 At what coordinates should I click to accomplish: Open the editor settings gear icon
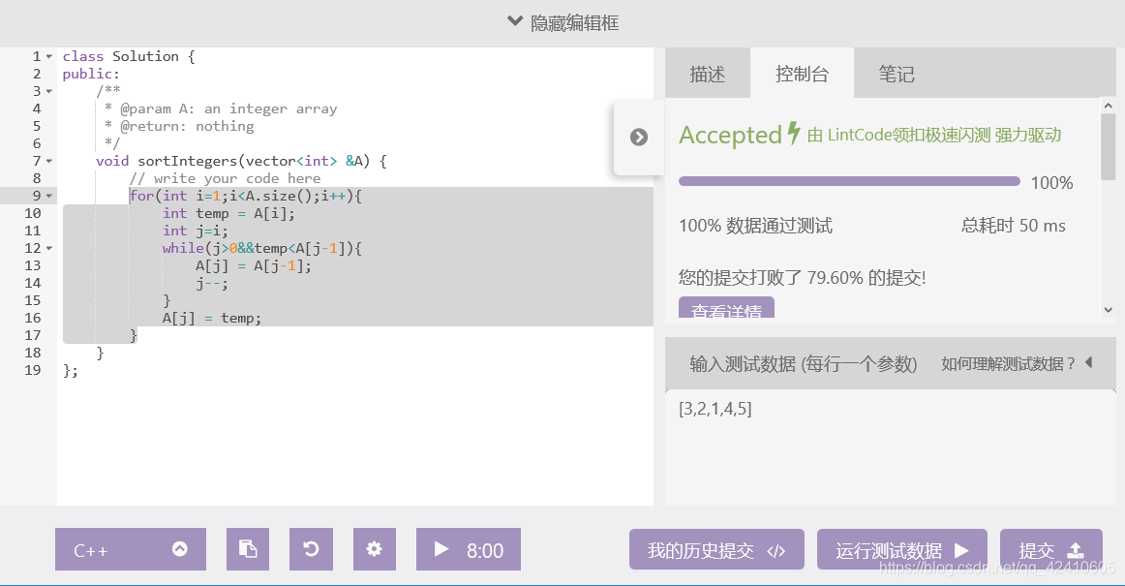(x=374, y=549)
